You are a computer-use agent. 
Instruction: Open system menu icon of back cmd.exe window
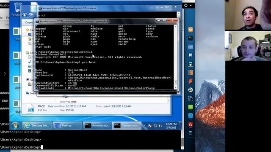coord(40,8)
